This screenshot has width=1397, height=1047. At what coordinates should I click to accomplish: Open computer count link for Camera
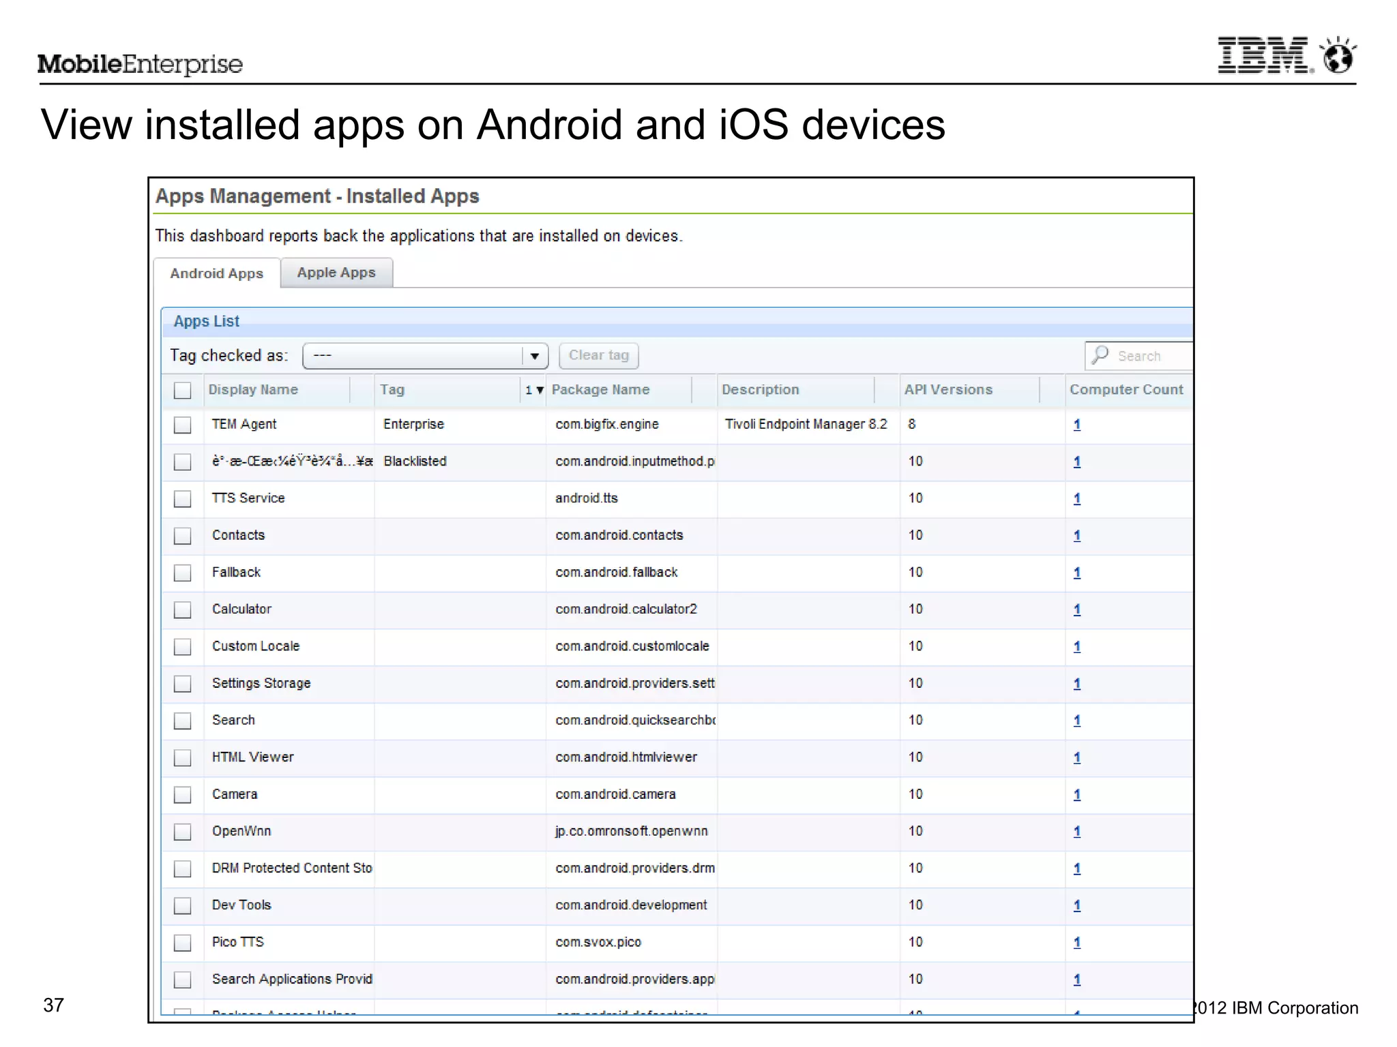(x=1077, y=795)
